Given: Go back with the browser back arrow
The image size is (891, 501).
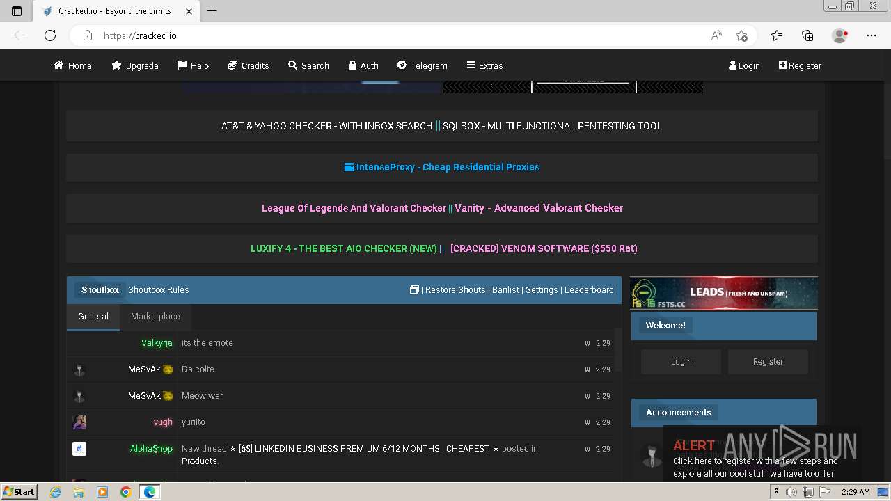Looking at the screenshot, I should click(x=20, y=35).
